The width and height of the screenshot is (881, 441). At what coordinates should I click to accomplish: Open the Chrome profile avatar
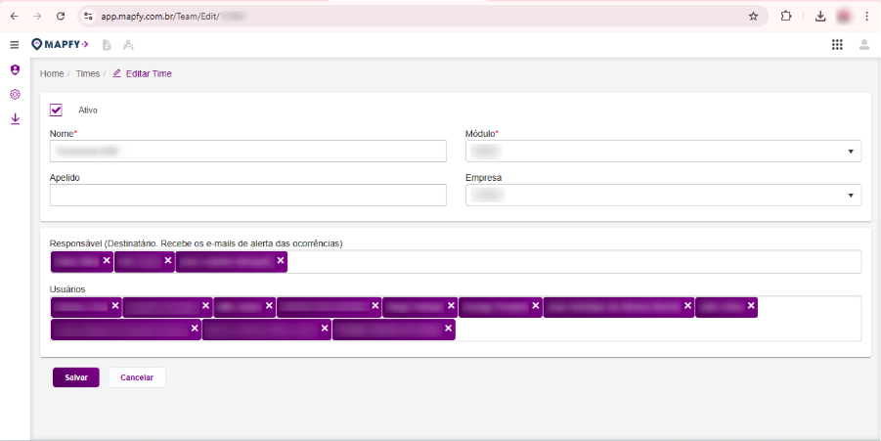point(844,17)
